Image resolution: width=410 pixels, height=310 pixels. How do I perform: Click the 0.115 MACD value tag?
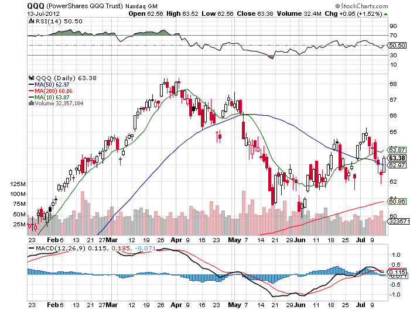pyautogui.click(x=398, y=272)
